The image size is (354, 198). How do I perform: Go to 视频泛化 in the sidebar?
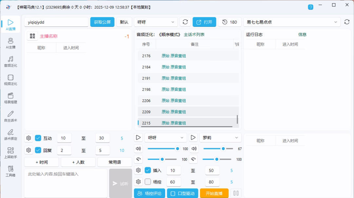(x=10, y=80)
